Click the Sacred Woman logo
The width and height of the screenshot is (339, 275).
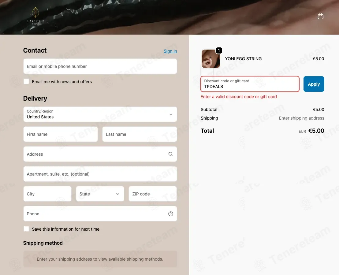(35, 16)
